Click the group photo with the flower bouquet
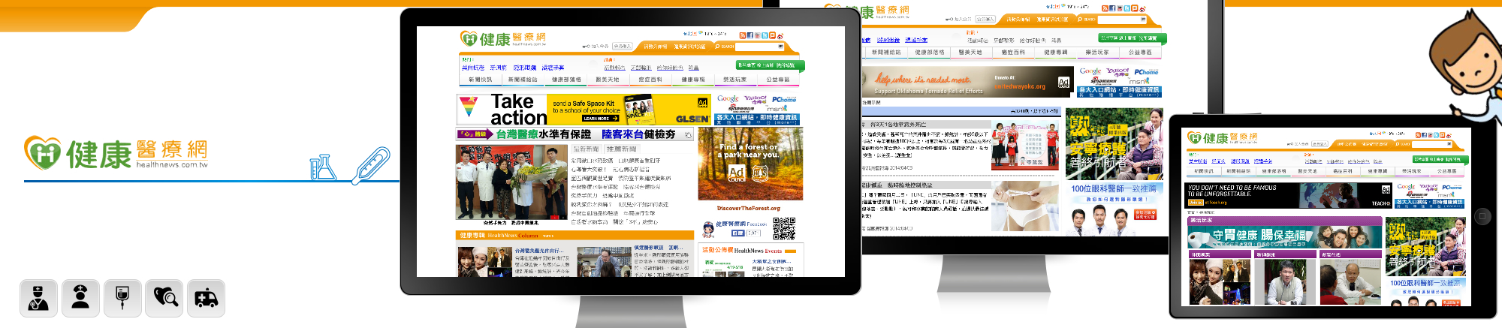This screenshot has height=328, width=1502. click(511, 182)
